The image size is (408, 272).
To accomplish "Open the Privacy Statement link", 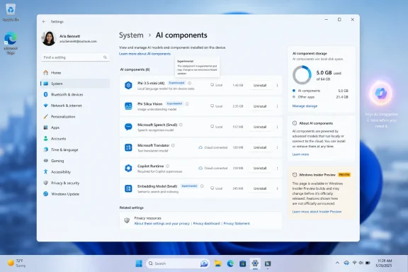I will coord(237,223).
